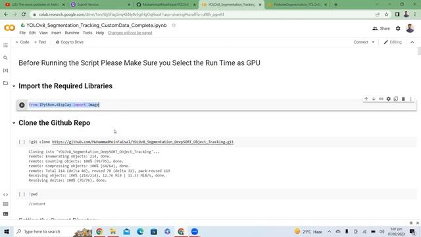Open the GitHub repo URL link
421x237 pixels.
[143, 142]
